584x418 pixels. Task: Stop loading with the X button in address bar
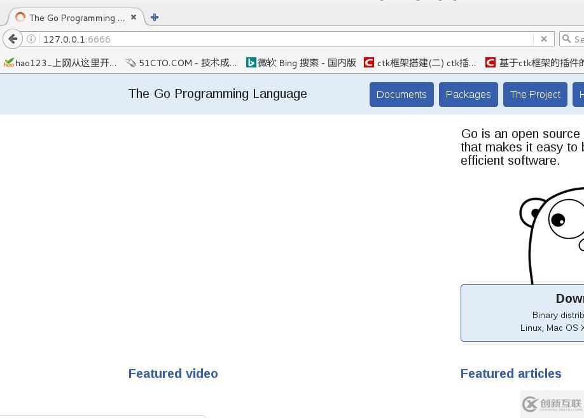[x=544, y=39]
